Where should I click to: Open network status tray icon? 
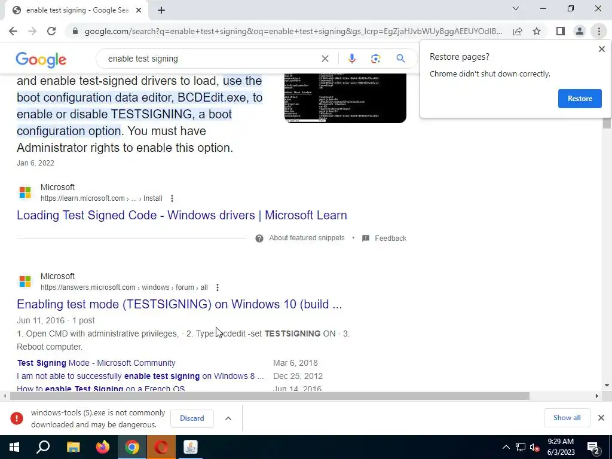pyautogui.click(x=521, y=447)
